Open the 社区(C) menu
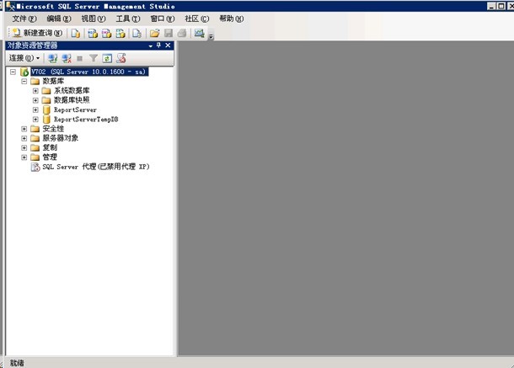Image resolution: width=514 pixels, height=368 pixels. [x=196, y=19]
